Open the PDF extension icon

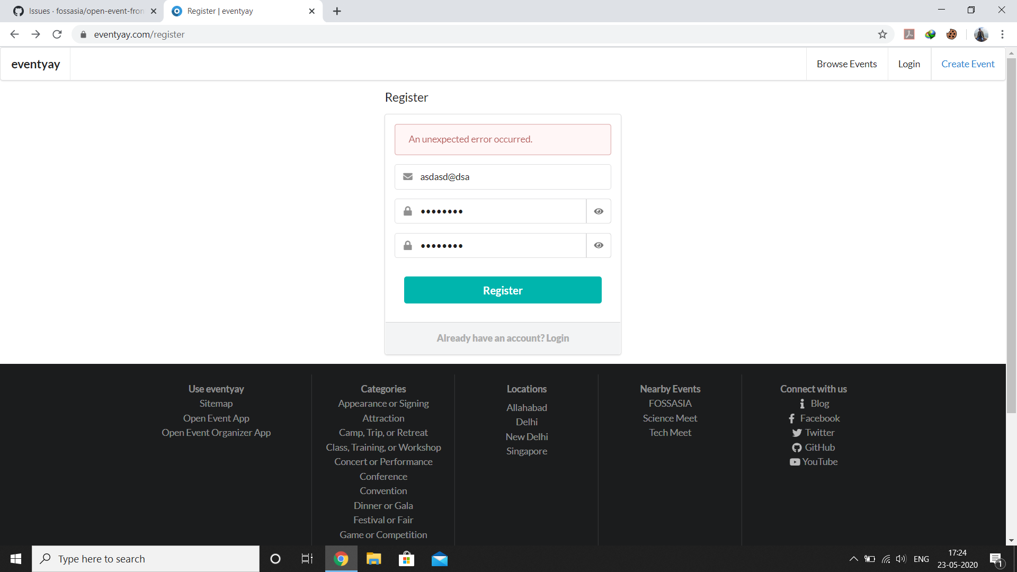909,34
